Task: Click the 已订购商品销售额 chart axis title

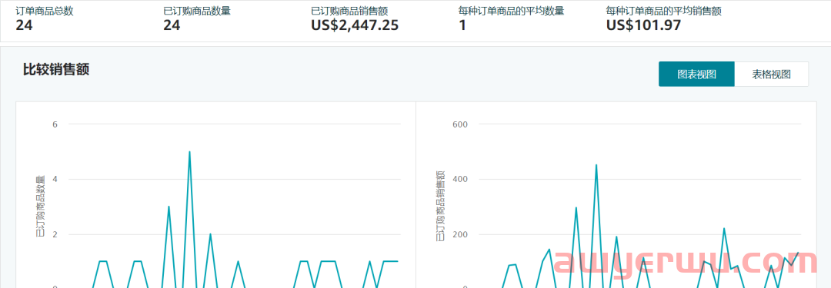Action: coord(440,207)
